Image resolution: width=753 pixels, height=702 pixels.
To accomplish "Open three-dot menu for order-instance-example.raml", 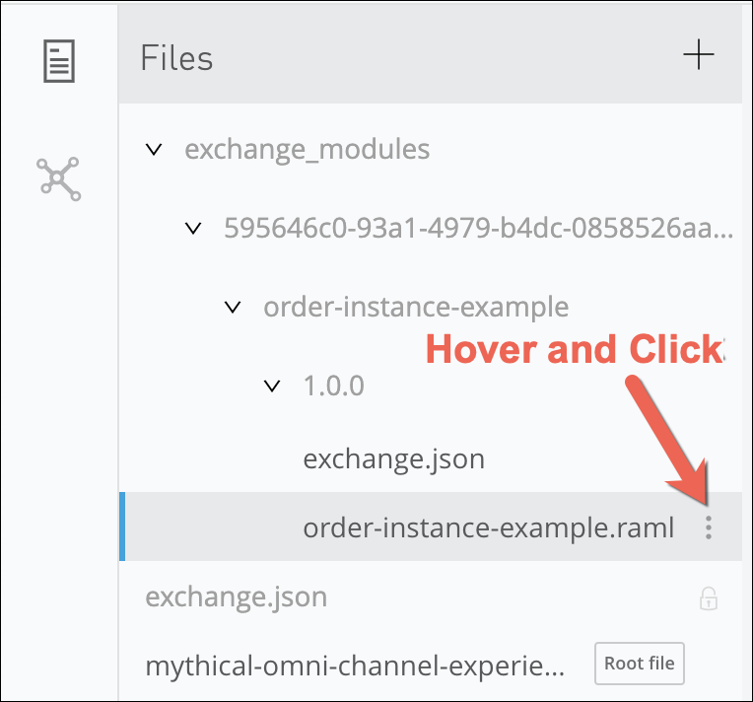I will coord(708,528).
